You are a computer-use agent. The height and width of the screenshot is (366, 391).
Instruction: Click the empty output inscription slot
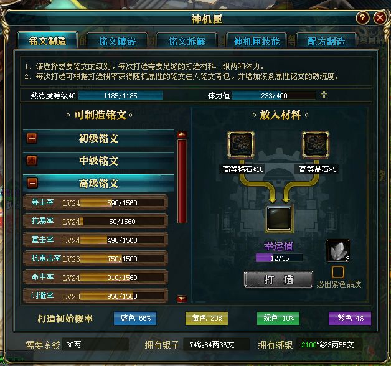tap(279, 218)
